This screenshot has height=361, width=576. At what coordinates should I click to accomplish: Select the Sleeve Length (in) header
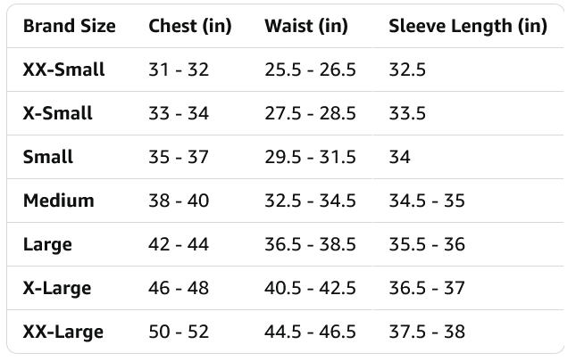coord(467,26)
